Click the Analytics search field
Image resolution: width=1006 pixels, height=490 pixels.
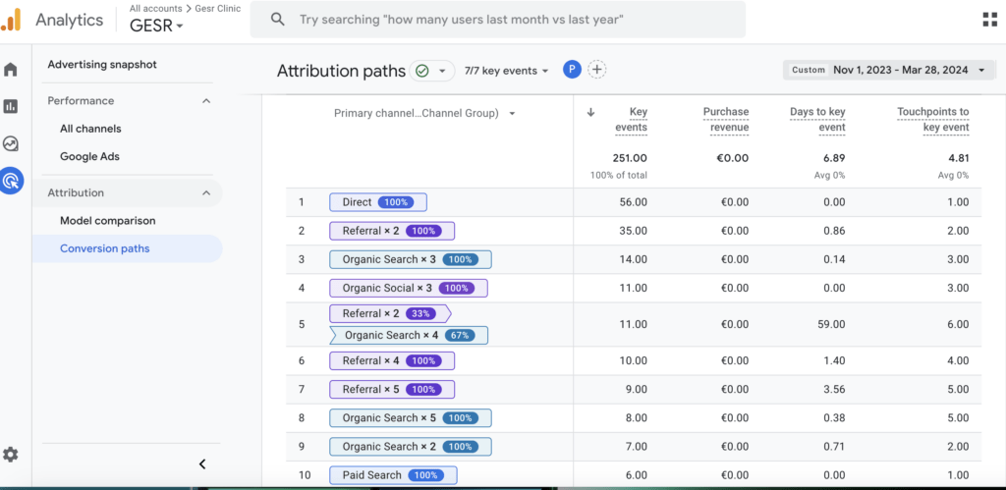coord(498,20)
